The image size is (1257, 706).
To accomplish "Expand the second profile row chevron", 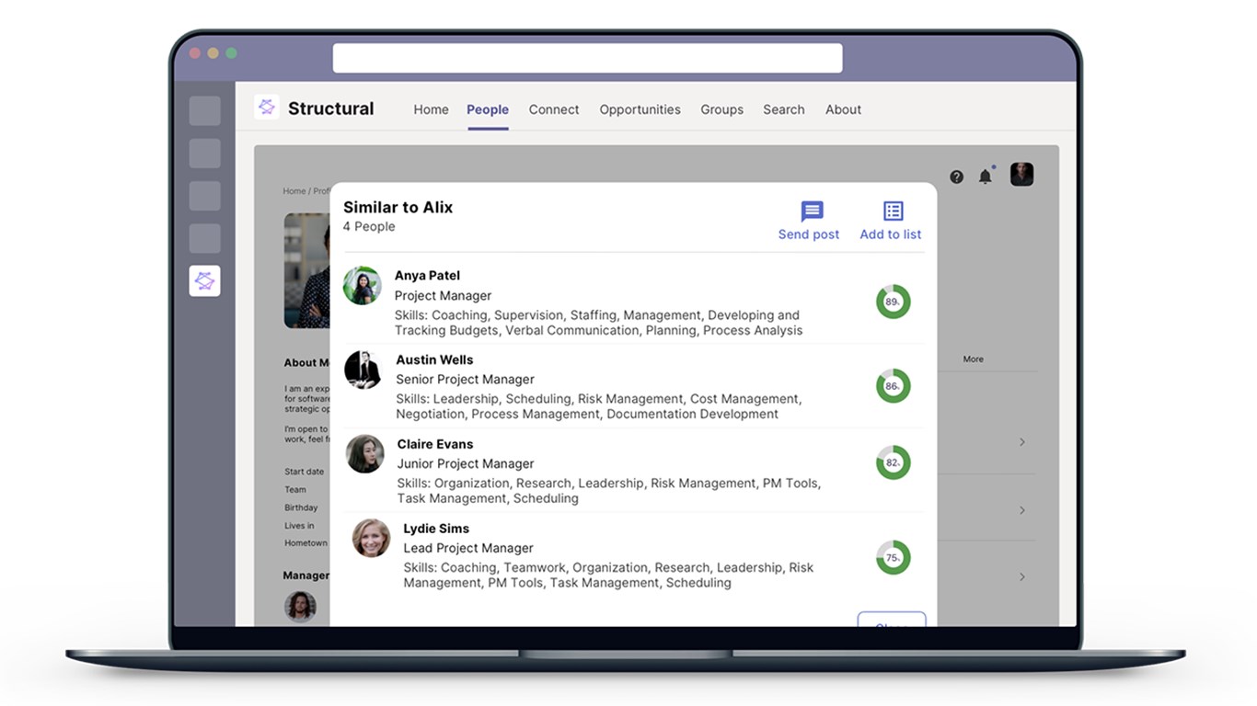I will coord(1022,510).
